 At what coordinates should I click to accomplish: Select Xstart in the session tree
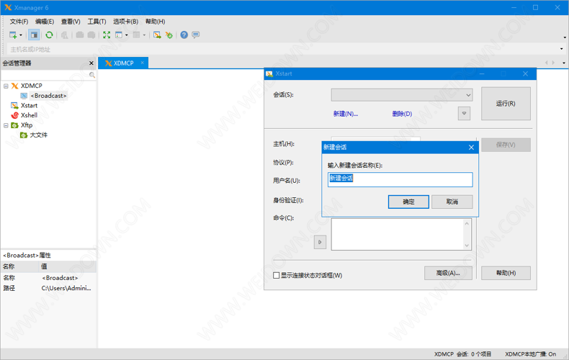(29, 106)
